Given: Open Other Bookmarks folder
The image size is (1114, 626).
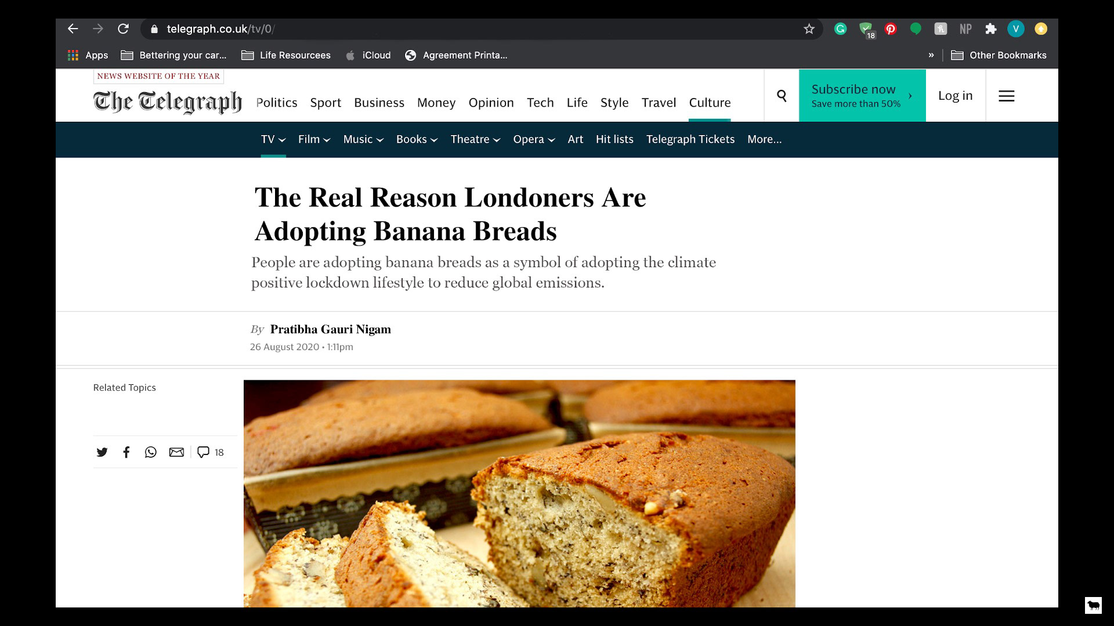Looking at the screenshot, I should pos(999,55).
